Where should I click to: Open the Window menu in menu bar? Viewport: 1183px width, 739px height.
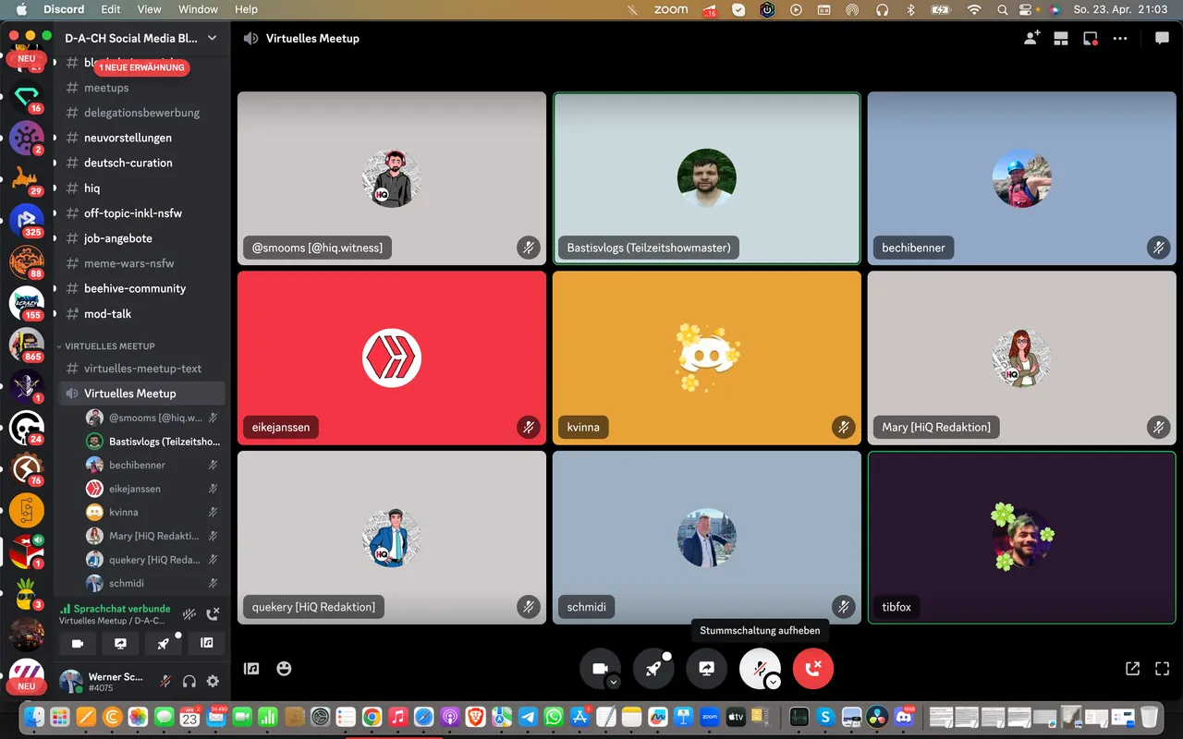click(x=198, y=9)
